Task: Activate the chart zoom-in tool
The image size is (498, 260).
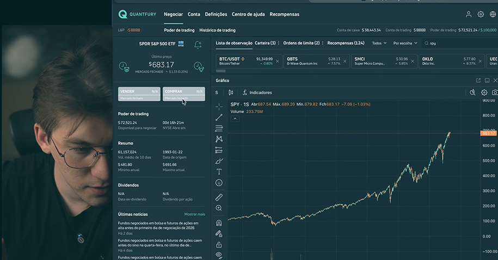Action: click(x=219, y=208)
